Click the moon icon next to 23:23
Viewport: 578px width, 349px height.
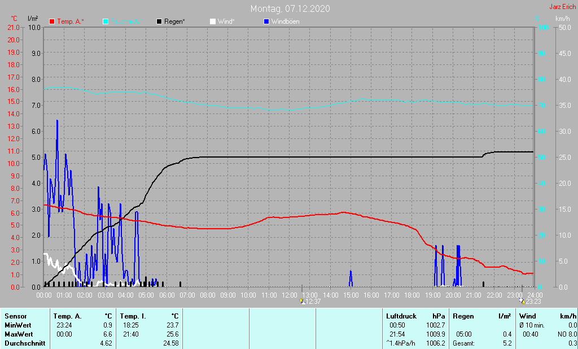(x=522, y=301)
